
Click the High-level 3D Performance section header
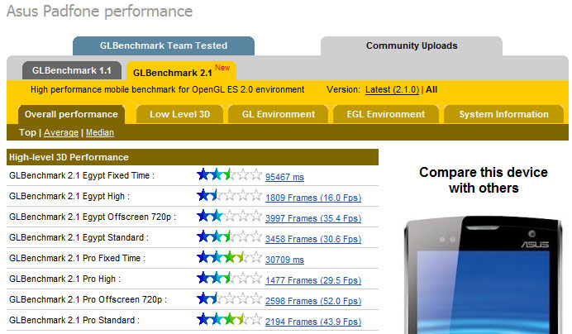[193, 157]
